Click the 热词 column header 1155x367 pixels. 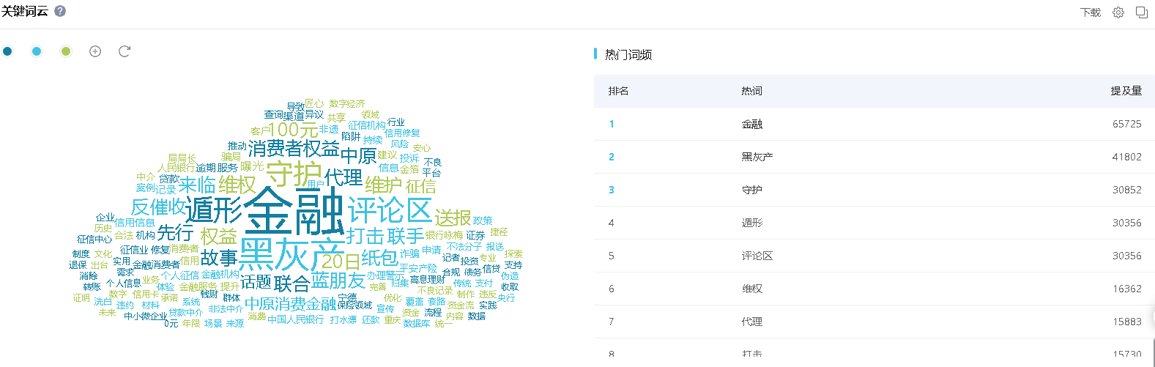click(x=751, y=91)
